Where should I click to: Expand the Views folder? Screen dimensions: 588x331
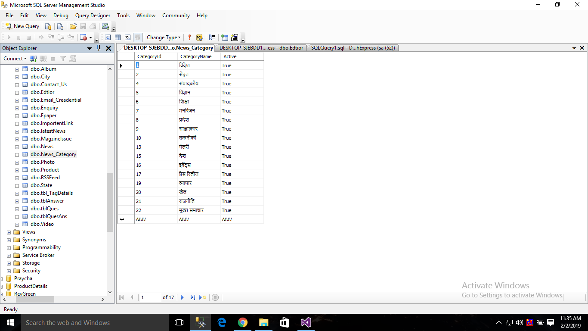[x=9, y=232]
